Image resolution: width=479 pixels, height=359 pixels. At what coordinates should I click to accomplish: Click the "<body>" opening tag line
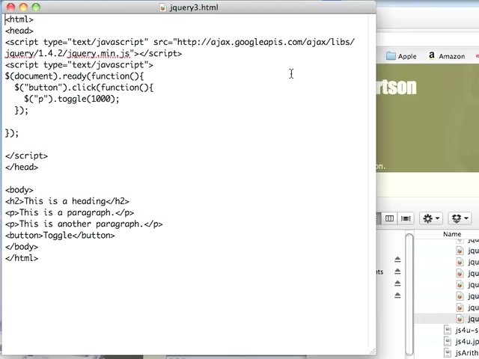point(19,190)
